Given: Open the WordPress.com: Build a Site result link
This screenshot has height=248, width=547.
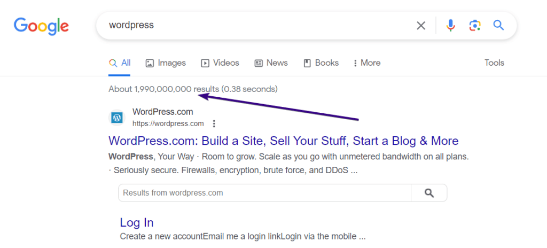Looking at the screenshot, I should coord(284,141).
